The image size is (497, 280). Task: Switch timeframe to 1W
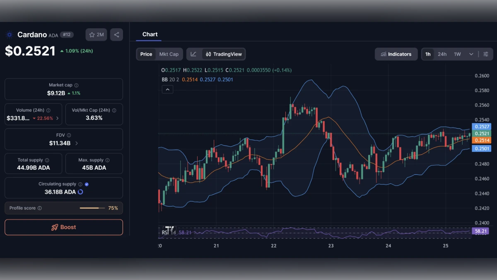457,54
